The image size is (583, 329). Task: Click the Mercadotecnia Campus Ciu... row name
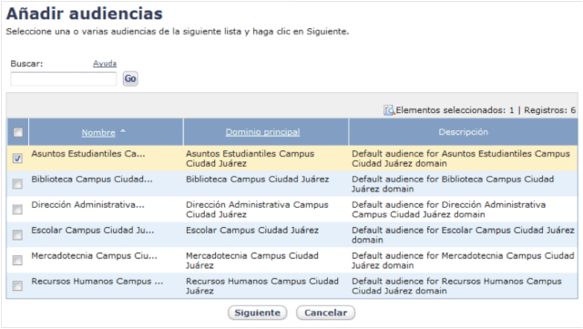(94, 256)
